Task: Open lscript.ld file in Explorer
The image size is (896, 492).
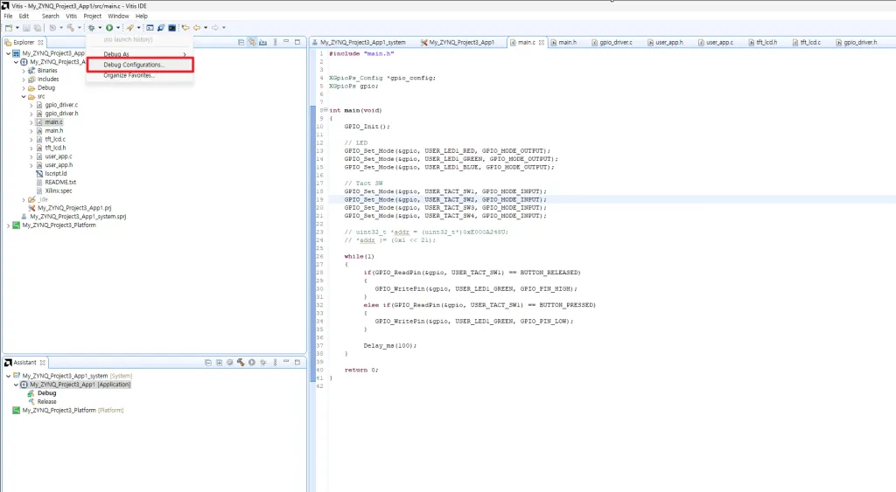Action: (x=56, y=173)
